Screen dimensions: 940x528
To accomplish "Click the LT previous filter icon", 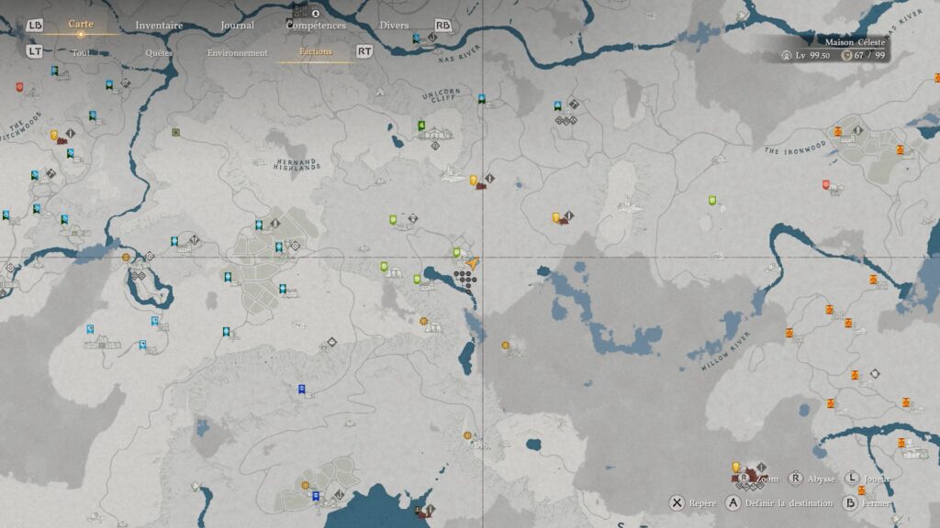I will click(x=35, y=51).
